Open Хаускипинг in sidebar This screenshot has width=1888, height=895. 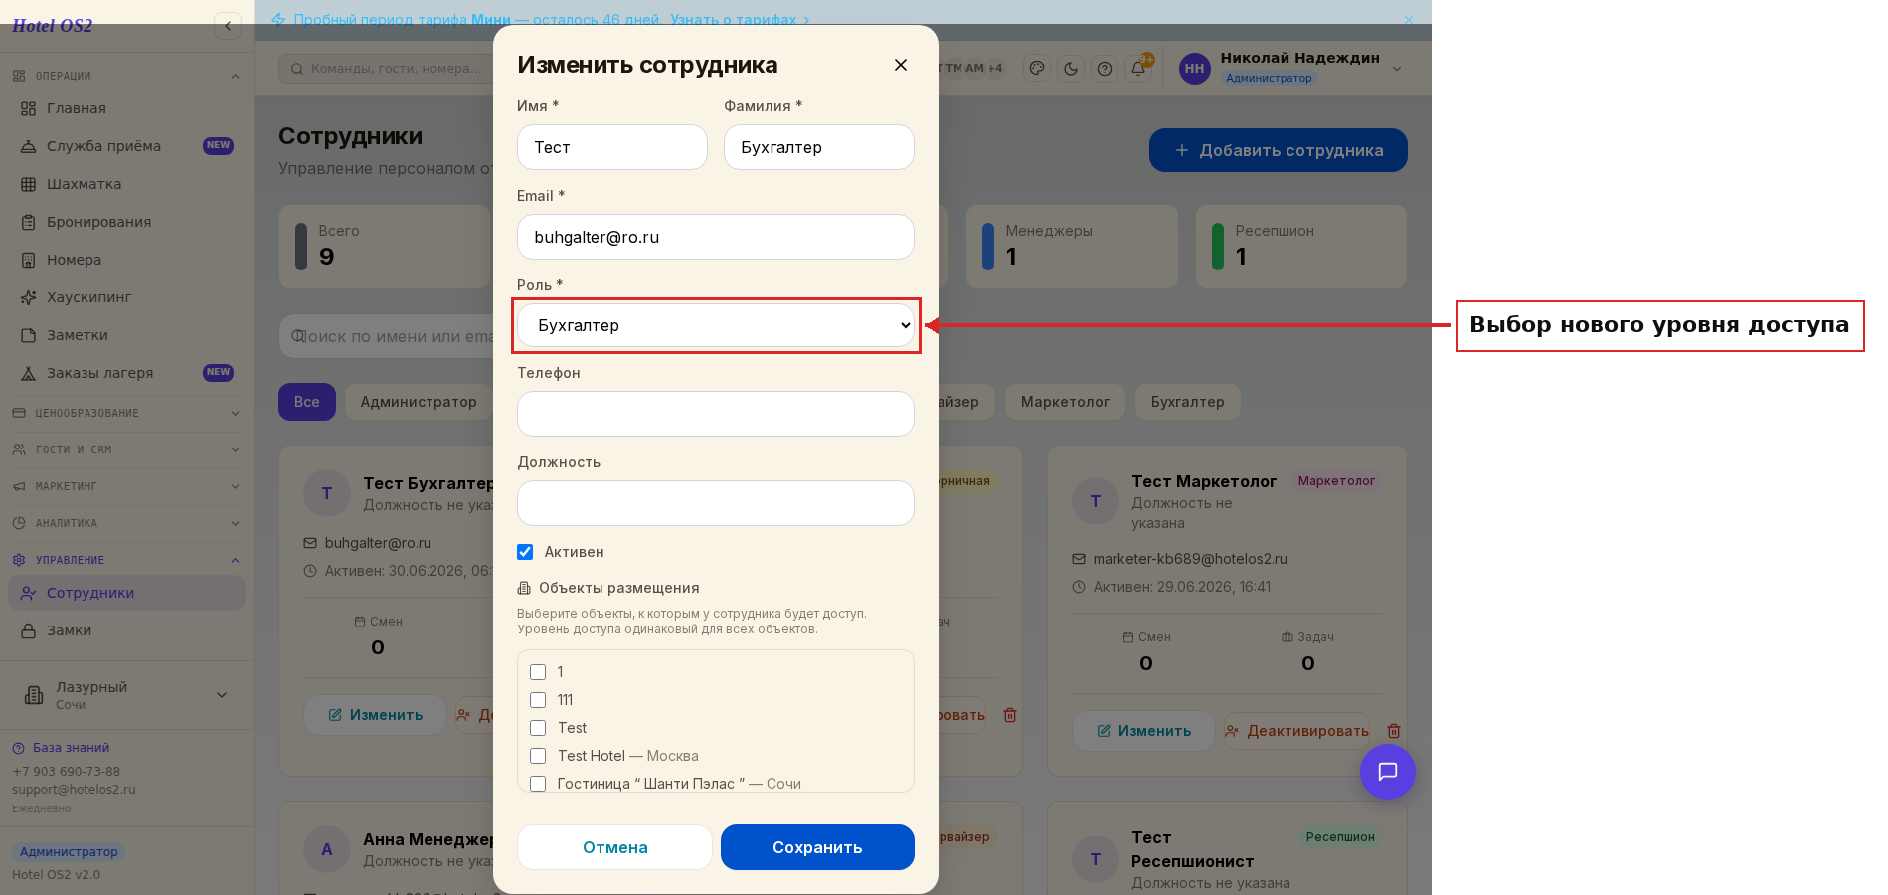coord(126,297)
